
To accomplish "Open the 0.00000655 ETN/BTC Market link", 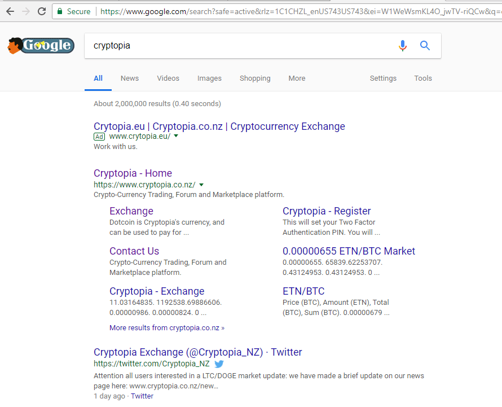I will click(349, 251).
